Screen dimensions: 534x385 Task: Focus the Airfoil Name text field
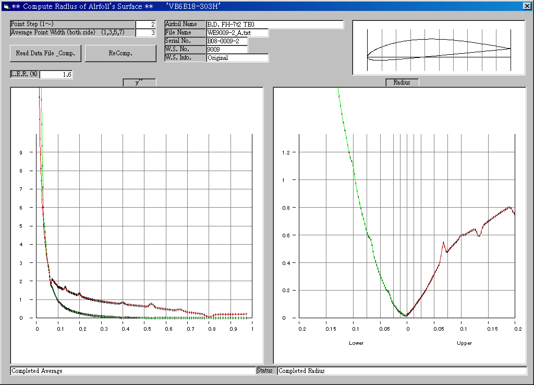(275, 25)
